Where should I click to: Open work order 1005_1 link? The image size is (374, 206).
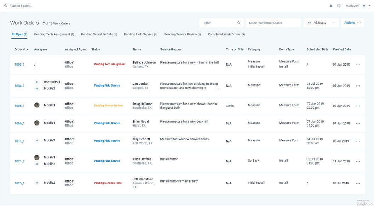tap(19, 106)
